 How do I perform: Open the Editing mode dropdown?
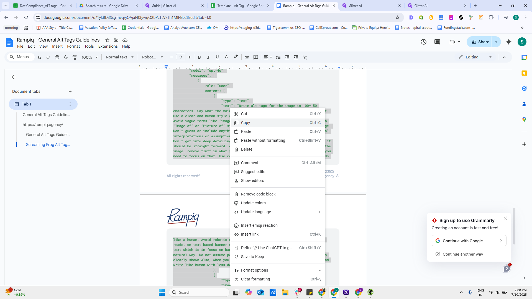click(x=475, y=57)
